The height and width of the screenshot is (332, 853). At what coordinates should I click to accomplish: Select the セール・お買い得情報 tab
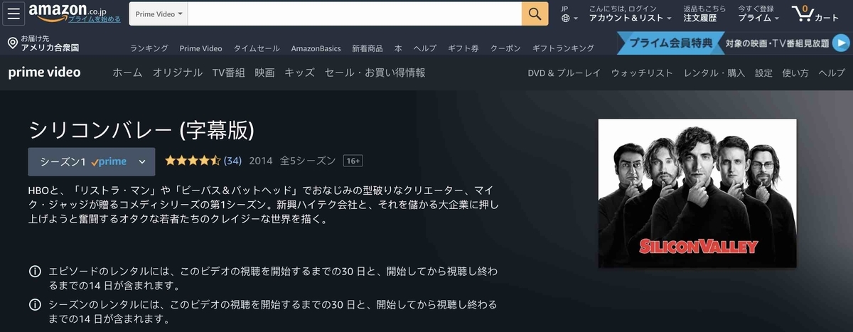click(375, 73)
